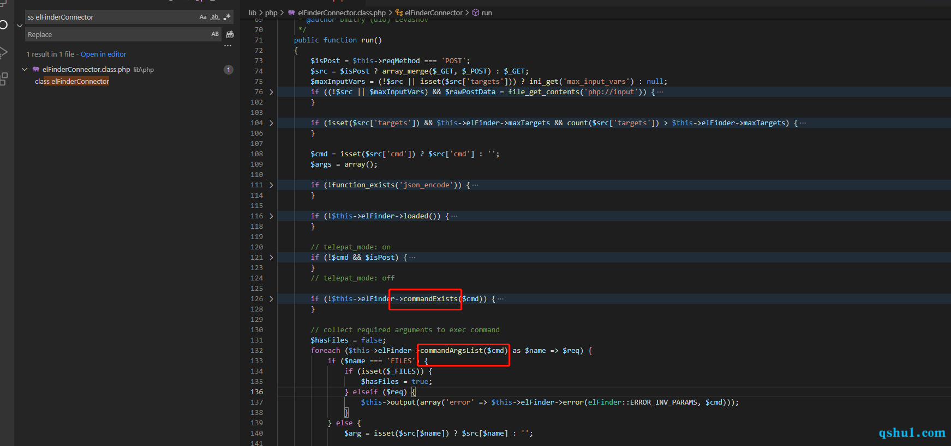Image resolution: width=951 pixels, height=446 pixels.
Task: Unfold loaded() check at line 116
Action: [271, 216]
